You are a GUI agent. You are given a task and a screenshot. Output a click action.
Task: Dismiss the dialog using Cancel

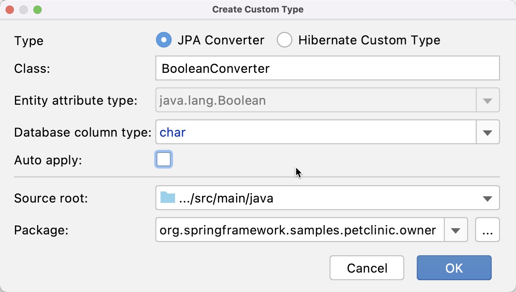pos(366,268)
